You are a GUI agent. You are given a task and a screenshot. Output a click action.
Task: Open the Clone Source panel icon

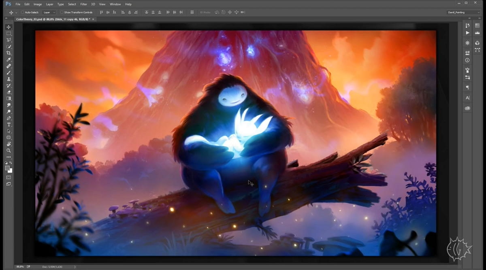pos(467,53)
